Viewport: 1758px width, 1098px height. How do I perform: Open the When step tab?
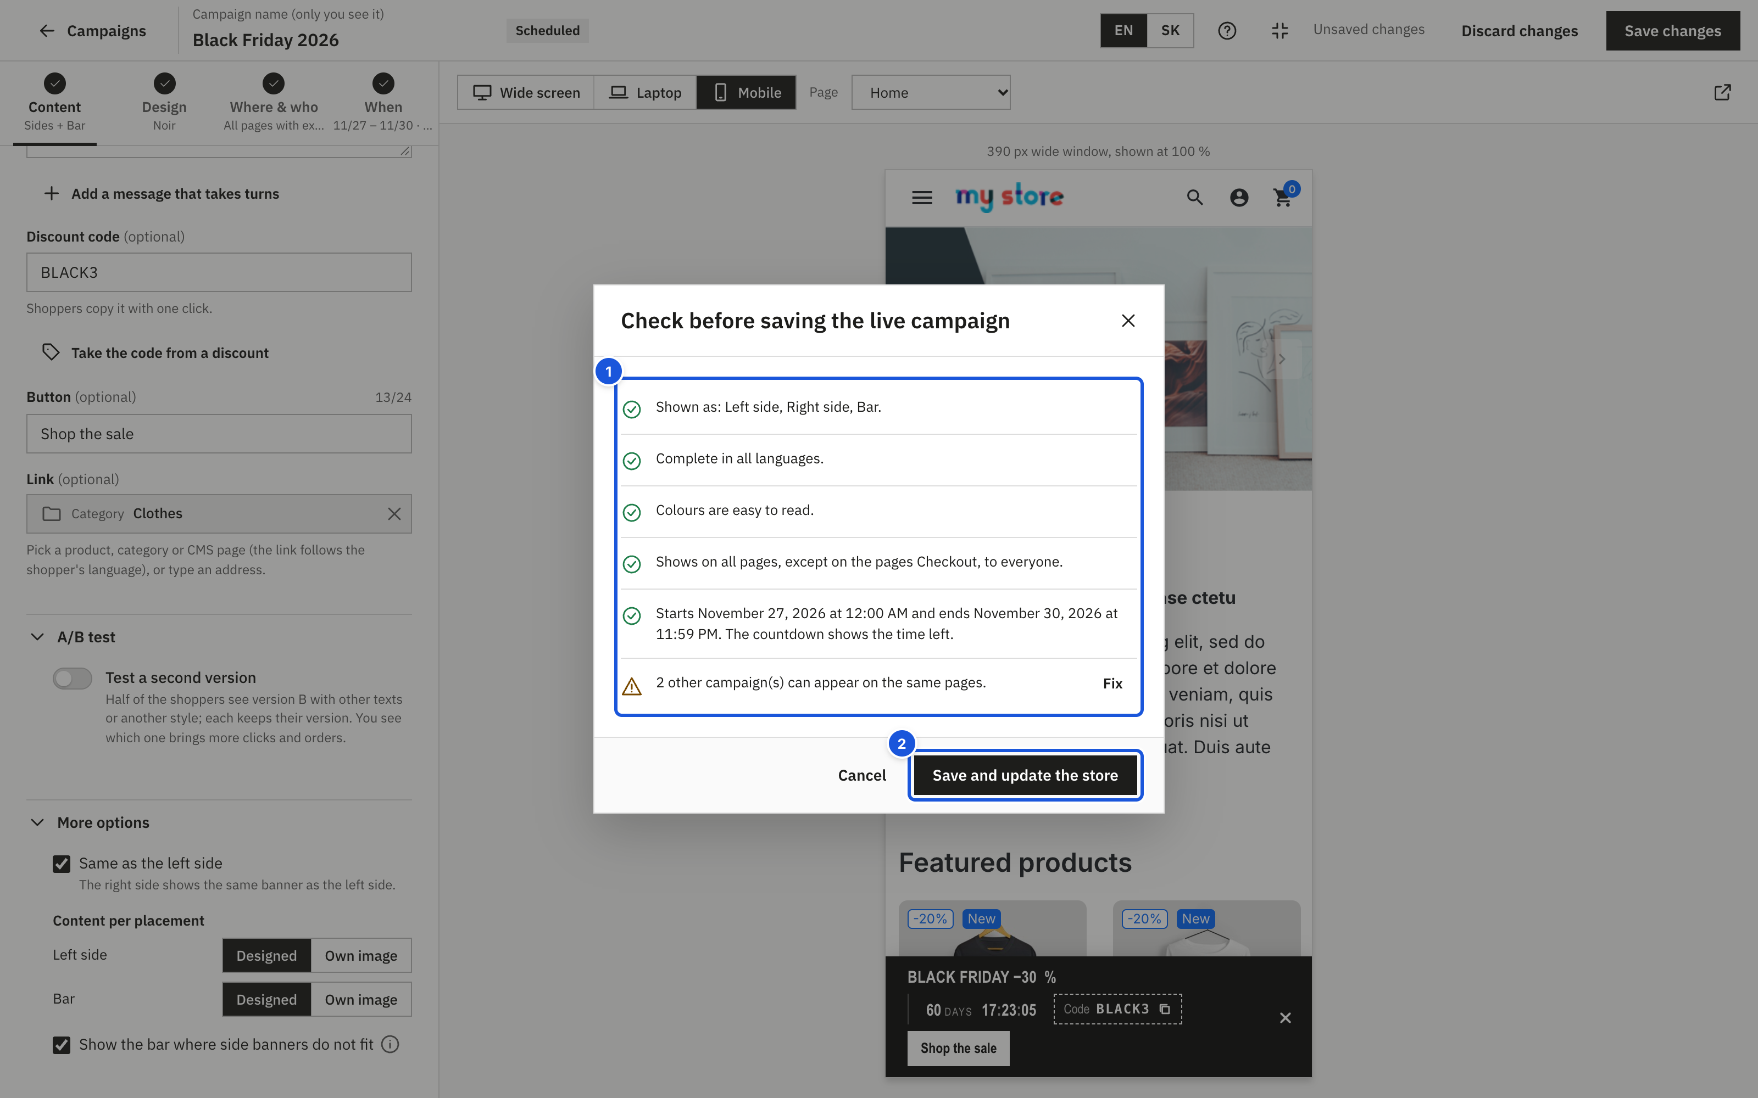pos(383,103)
